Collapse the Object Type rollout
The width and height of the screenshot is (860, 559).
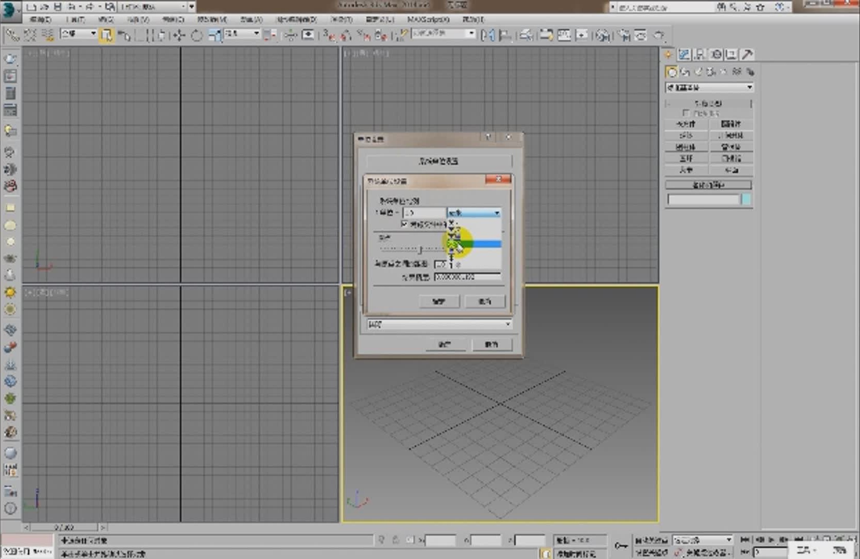(x=709, y=104)
